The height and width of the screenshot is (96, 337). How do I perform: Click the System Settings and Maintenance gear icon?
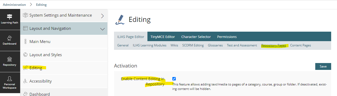click(26, 15)
